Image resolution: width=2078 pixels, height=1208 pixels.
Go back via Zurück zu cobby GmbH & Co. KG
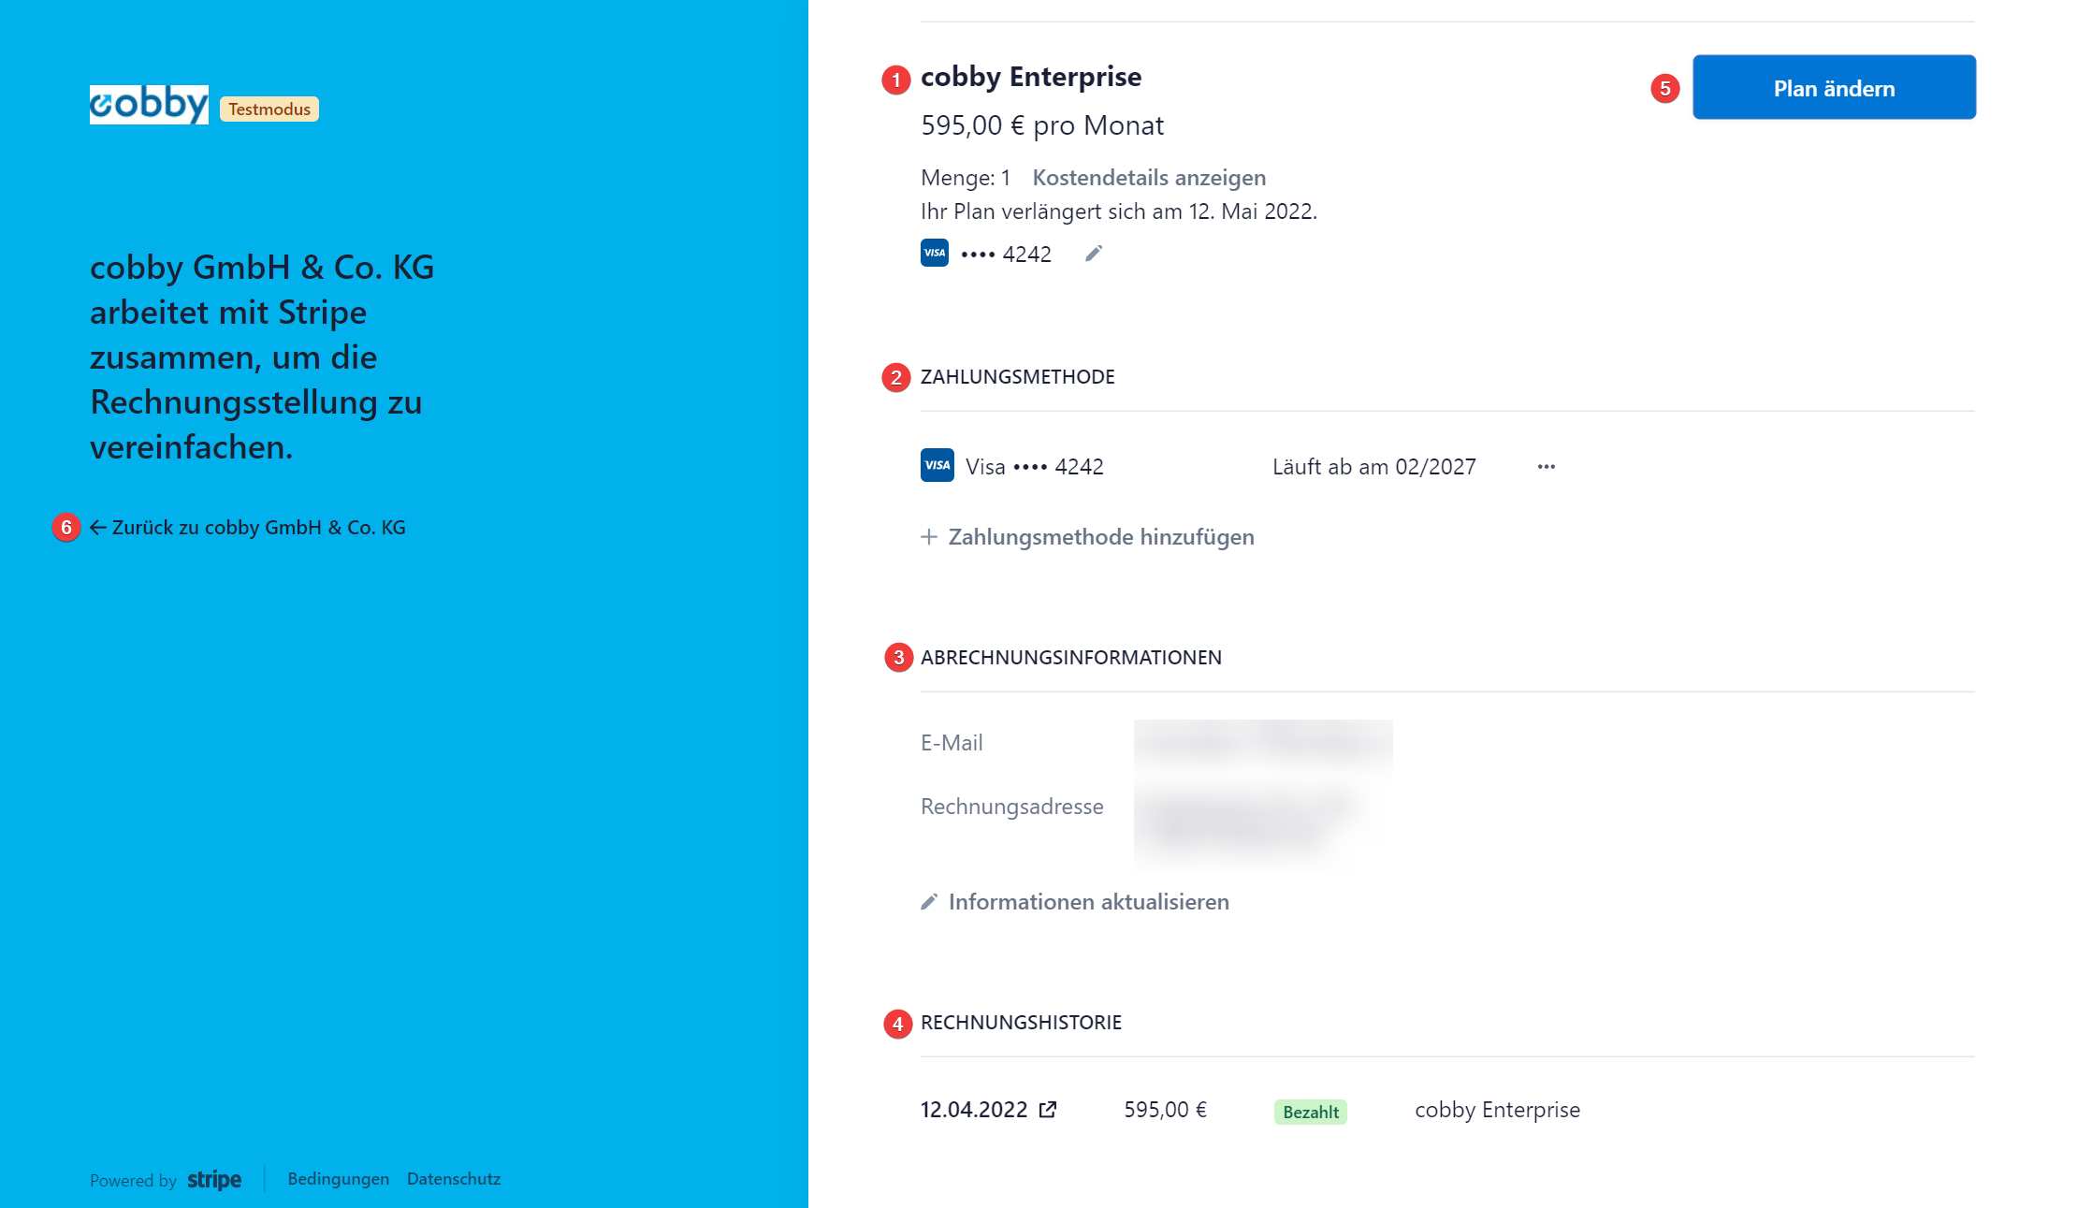(x=248, y=528)
